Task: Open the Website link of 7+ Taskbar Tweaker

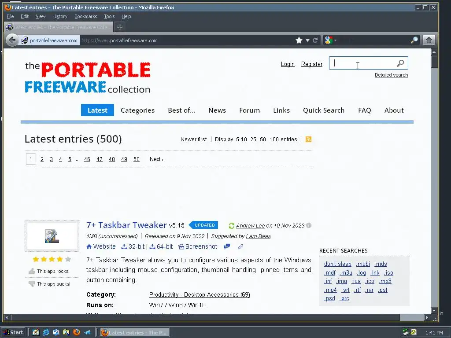Action: 101,246
